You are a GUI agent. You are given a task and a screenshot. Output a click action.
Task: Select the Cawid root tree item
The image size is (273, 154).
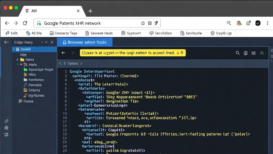coord(34,49)
